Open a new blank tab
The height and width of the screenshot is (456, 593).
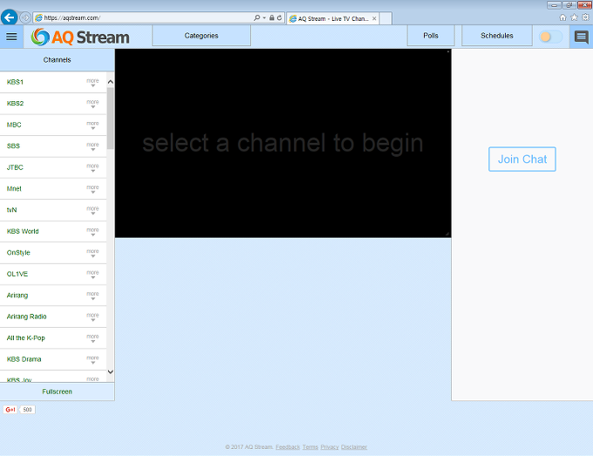[x=385, y=18]
